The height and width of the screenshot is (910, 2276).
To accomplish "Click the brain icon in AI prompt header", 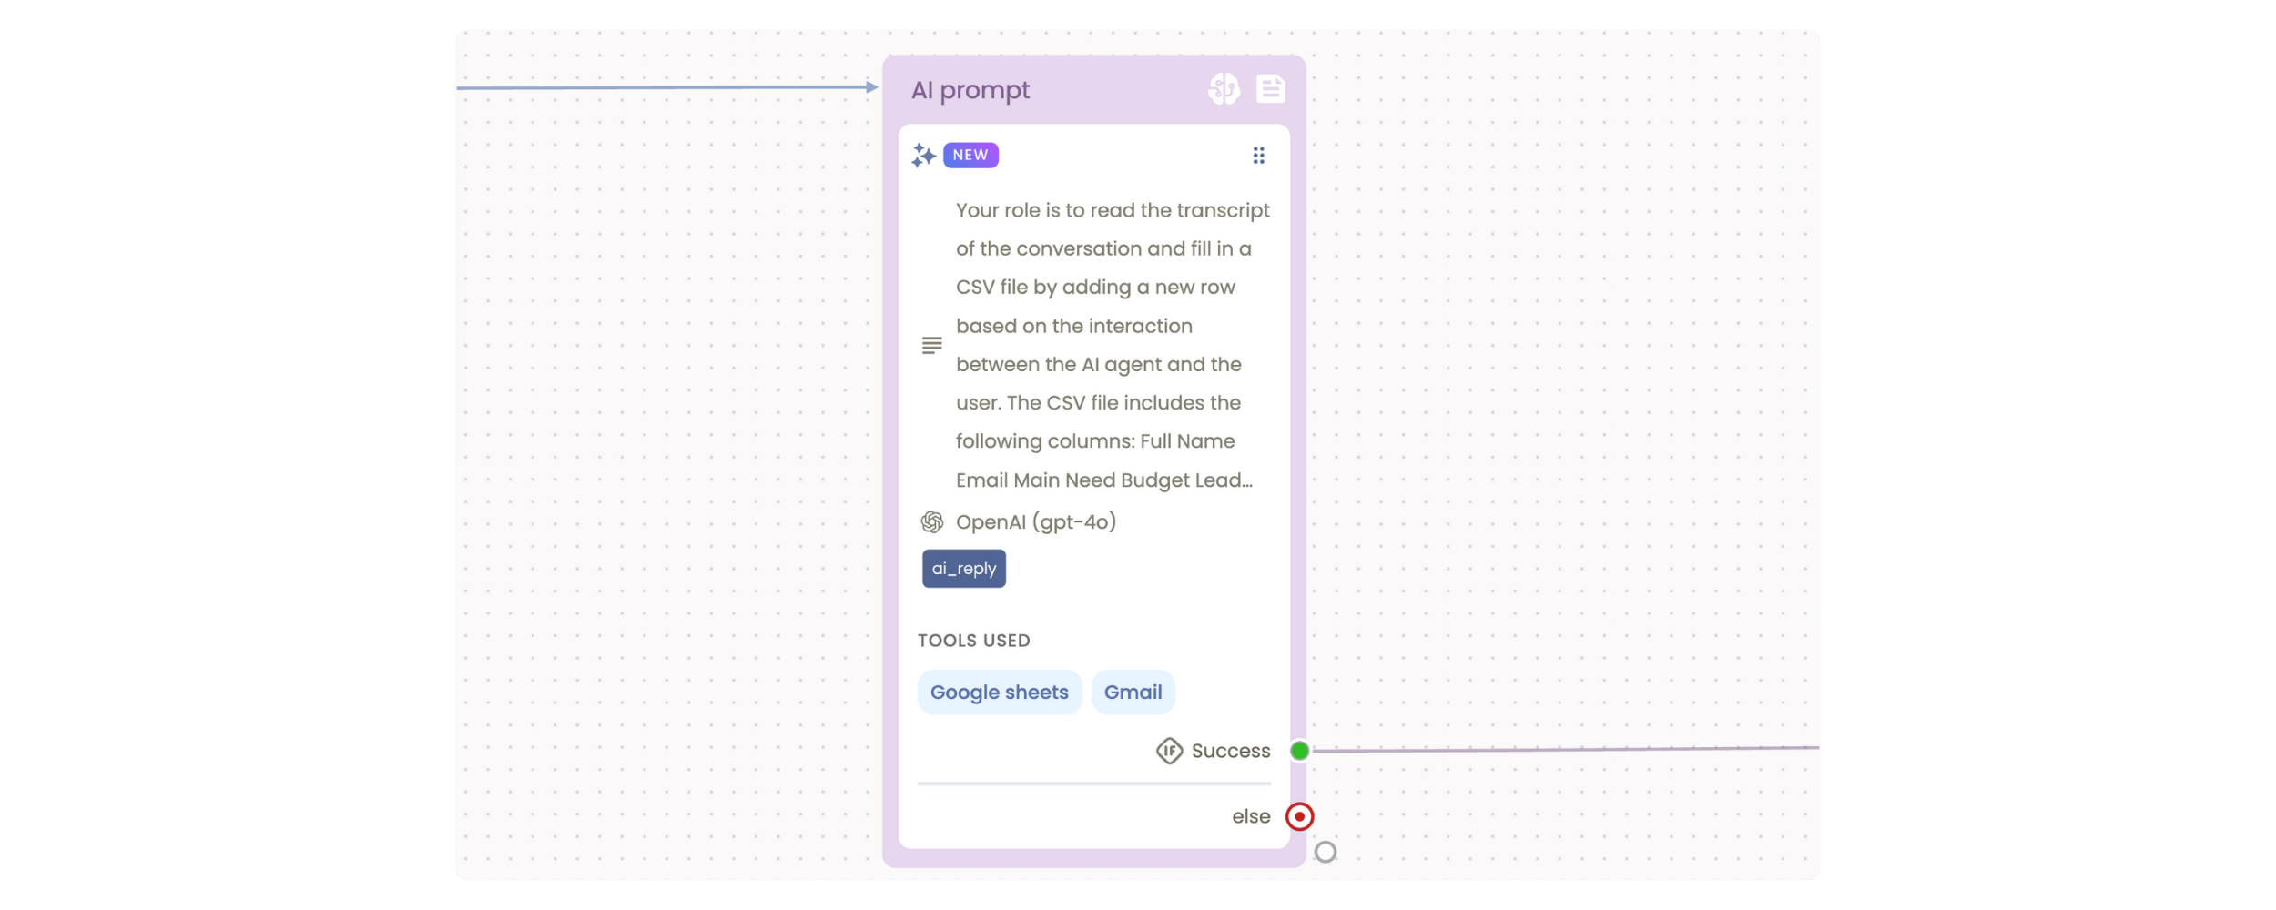I will (1224, 89).
